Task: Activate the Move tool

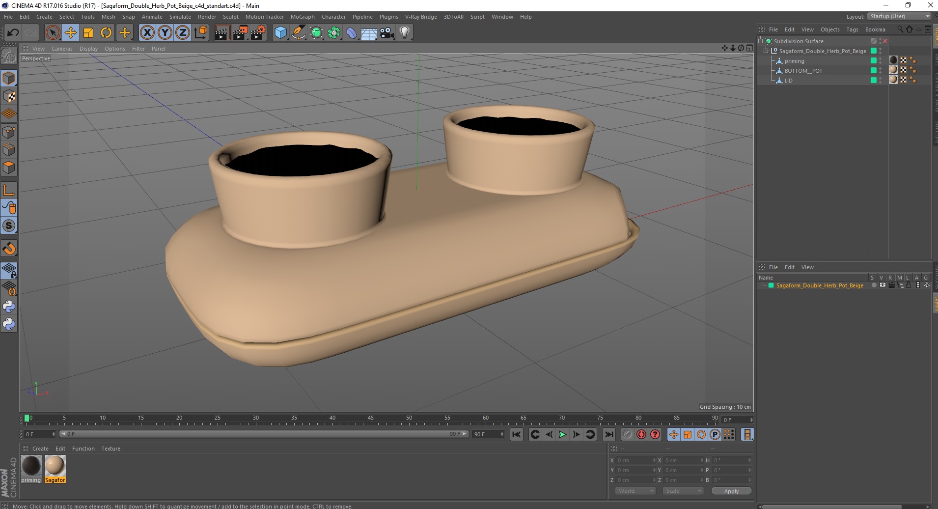Action: pos(71,33)
